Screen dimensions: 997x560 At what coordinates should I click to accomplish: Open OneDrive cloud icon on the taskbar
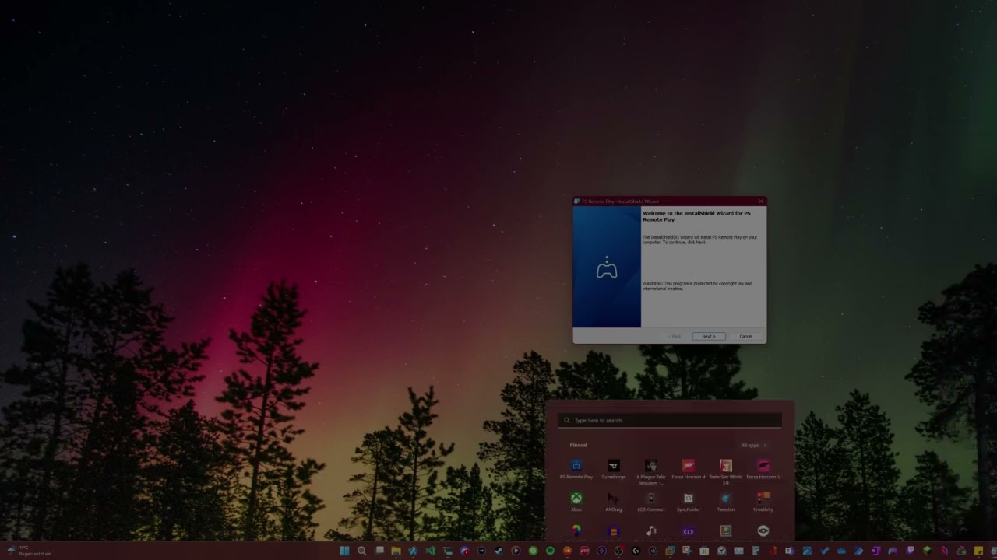point(841,551)
